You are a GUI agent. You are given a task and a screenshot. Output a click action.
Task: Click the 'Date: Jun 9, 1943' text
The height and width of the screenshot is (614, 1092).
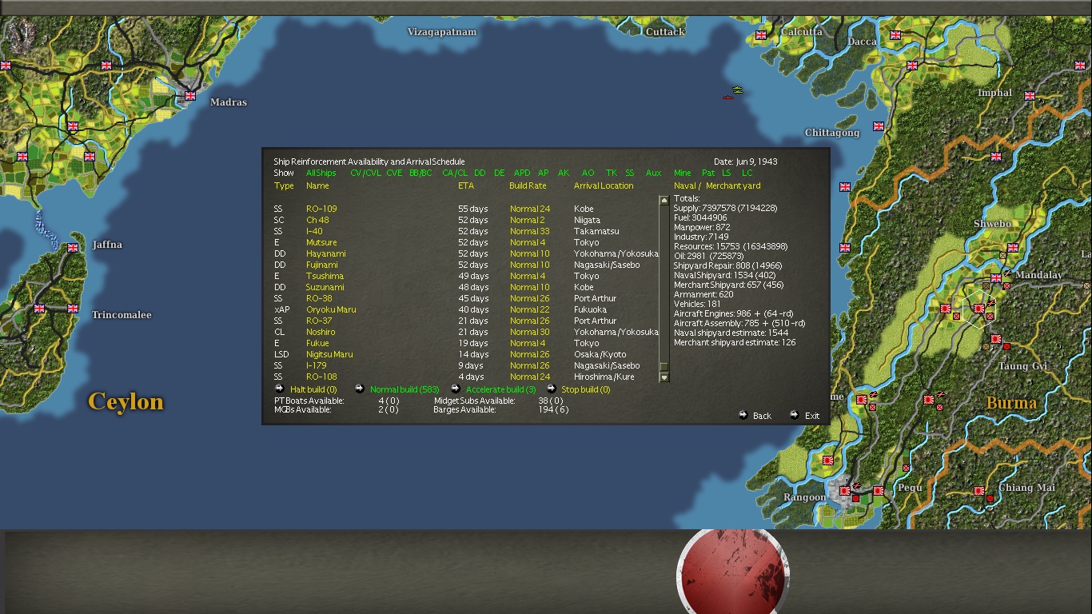745,161
